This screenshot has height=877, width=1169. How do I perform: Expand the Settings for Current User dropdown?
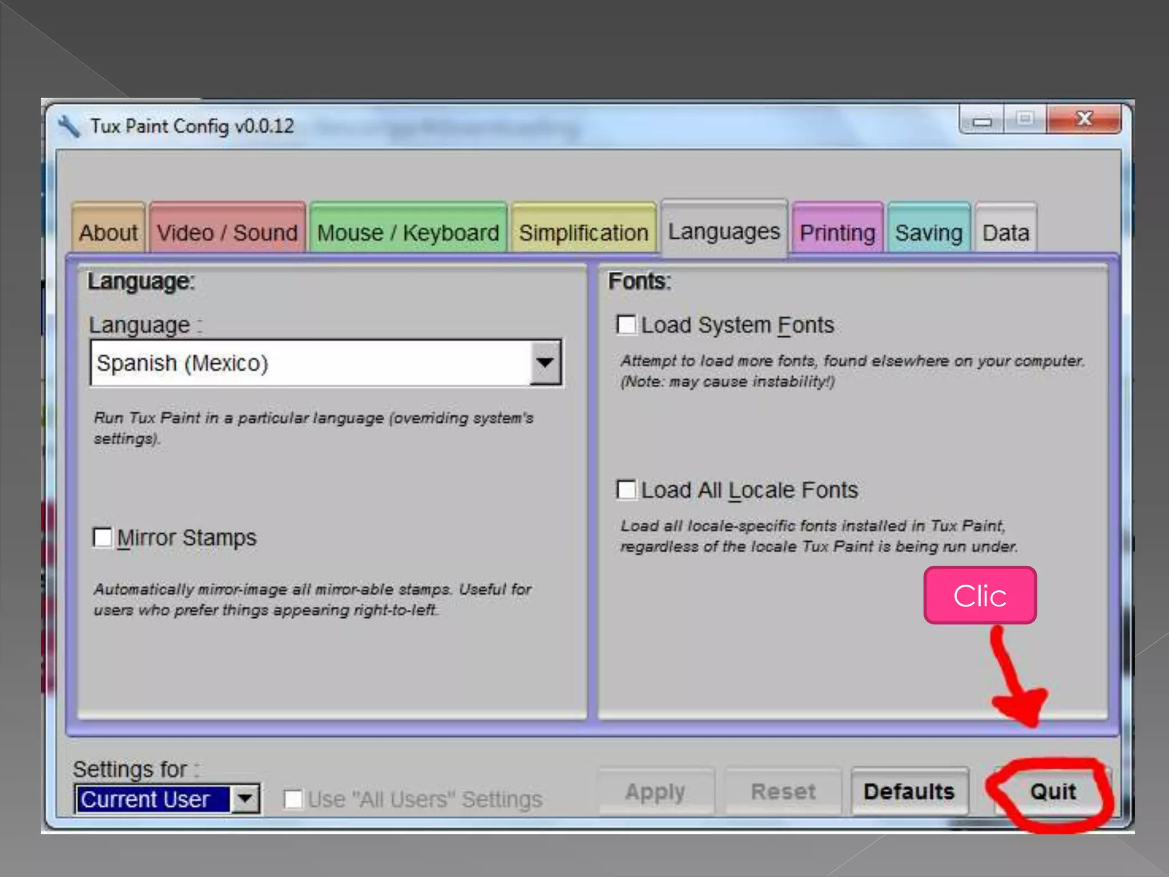pos(245,799)
